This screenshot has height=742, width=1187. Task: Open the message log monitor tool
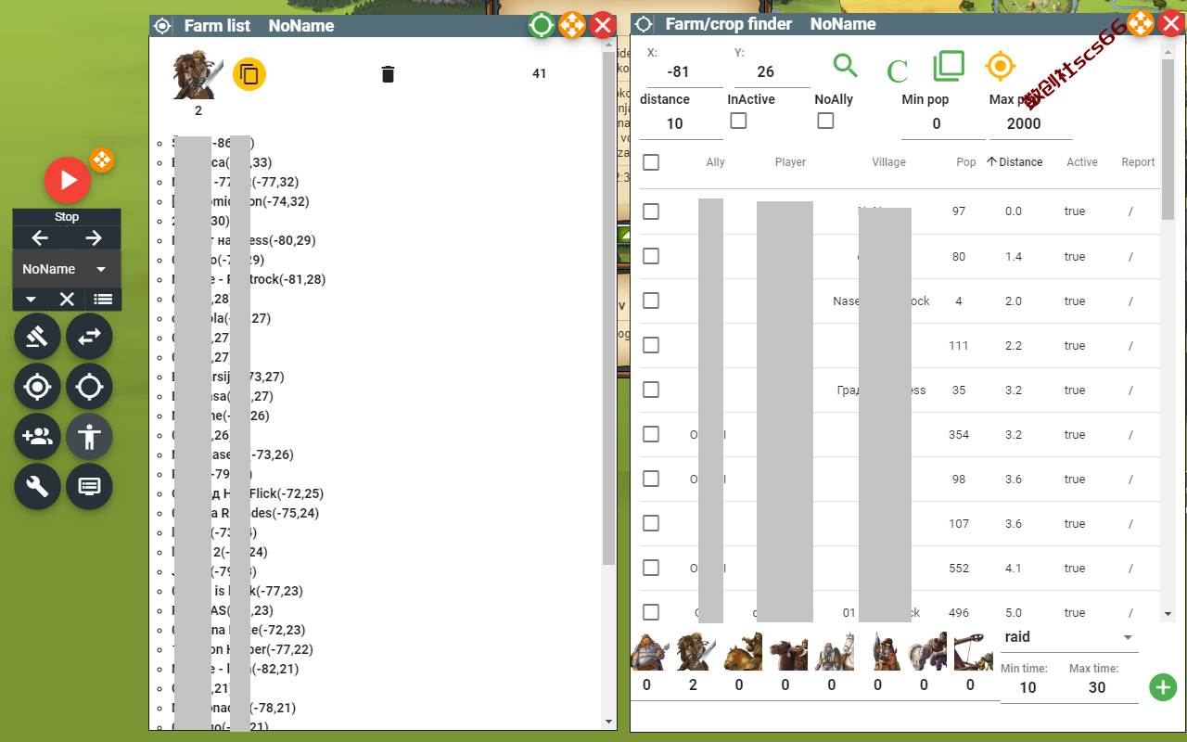click(x=89, y=486)
